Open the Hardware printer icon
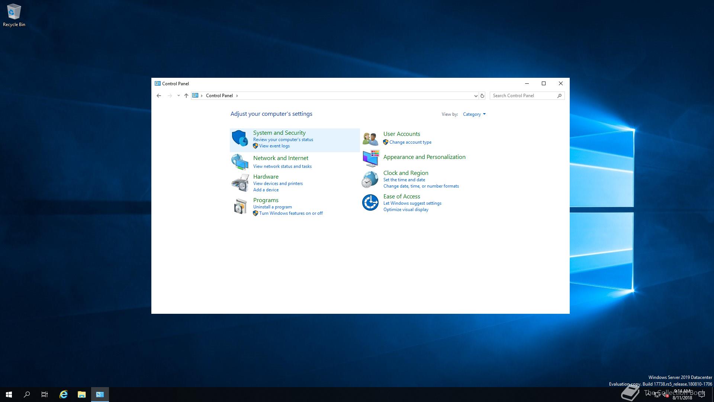Image resolution: width=714 pixels, height=402 pixels. pyautogui.click(x=240, y=183)
